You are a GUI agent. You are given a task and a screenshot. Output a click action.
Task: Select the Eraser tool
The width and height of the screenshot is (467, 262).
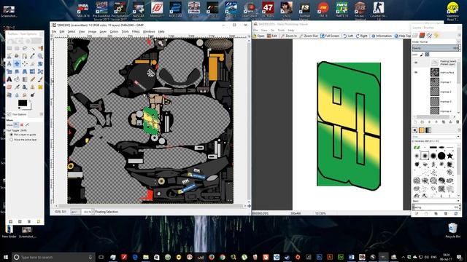pyautogui.click(x=9, y=87)
